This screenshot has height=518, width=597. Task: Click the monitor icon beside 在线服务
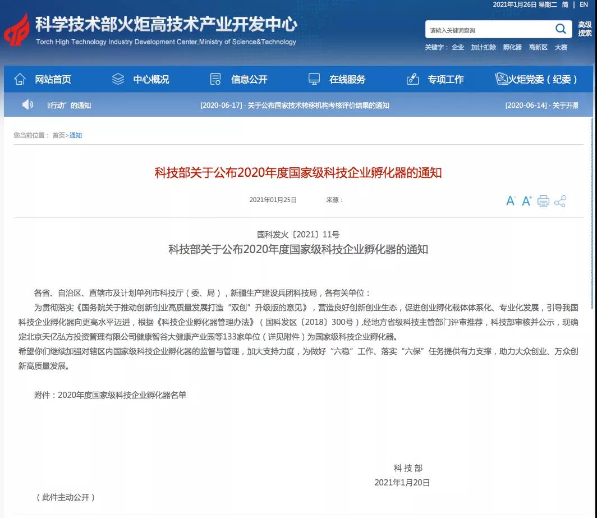click(x=314, y=79)
